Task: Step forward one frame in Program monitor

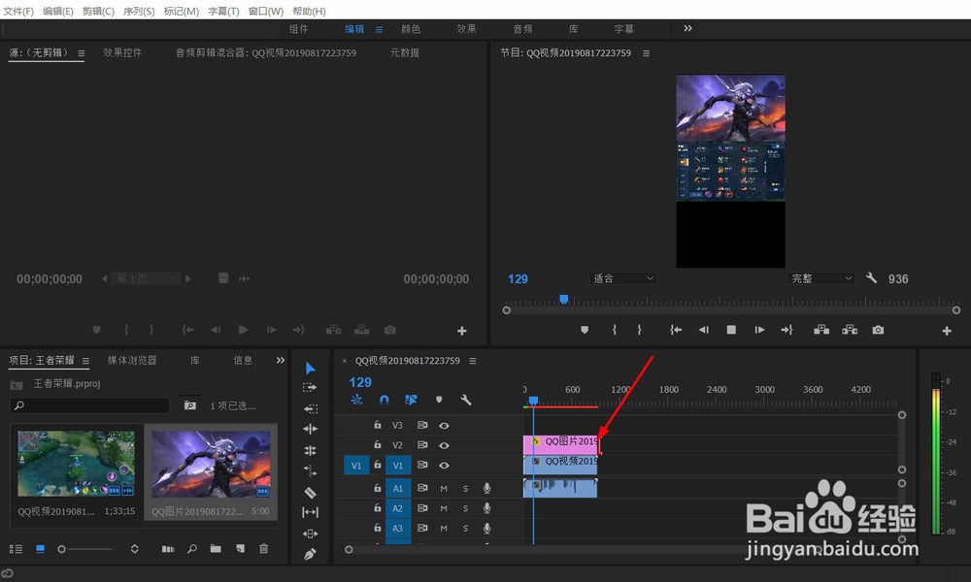Action: coord(759,330)
